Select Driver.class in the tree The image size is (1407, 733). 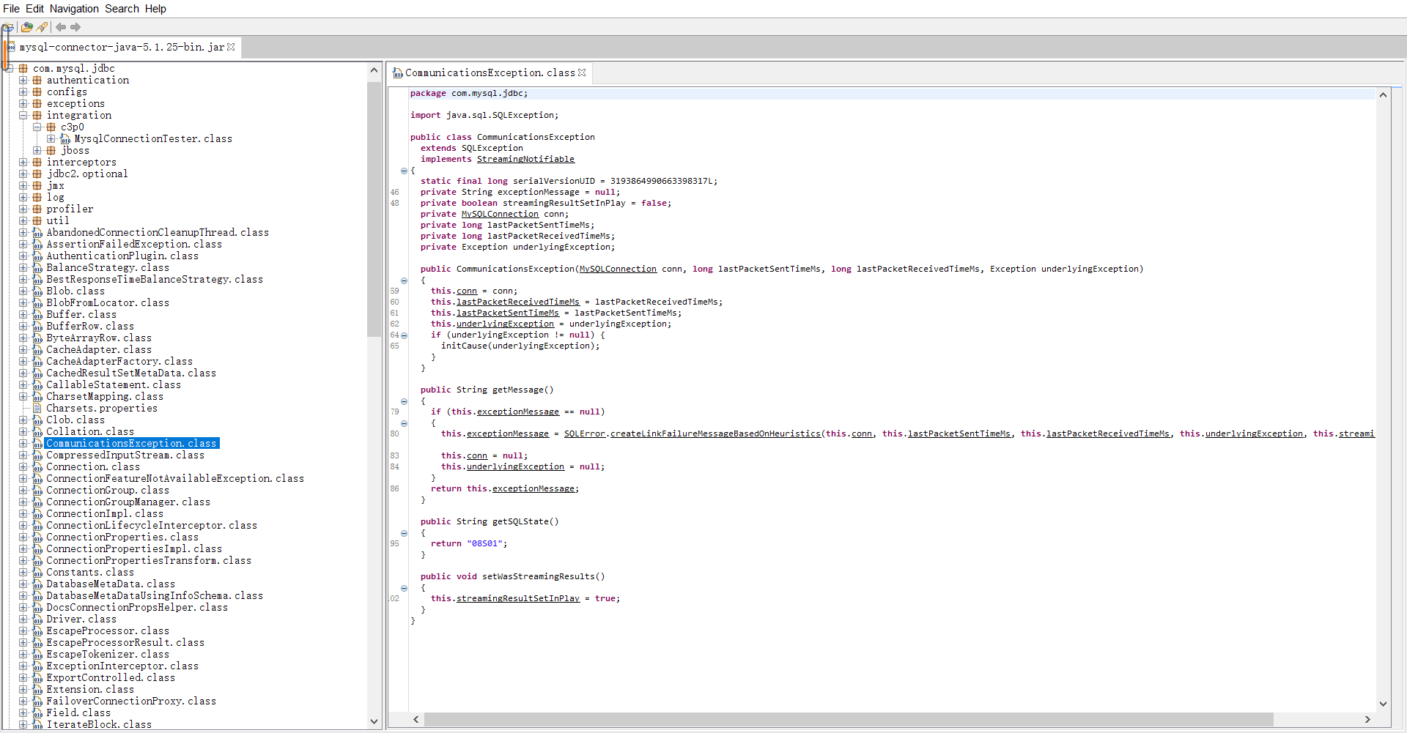tap(81, 619)
